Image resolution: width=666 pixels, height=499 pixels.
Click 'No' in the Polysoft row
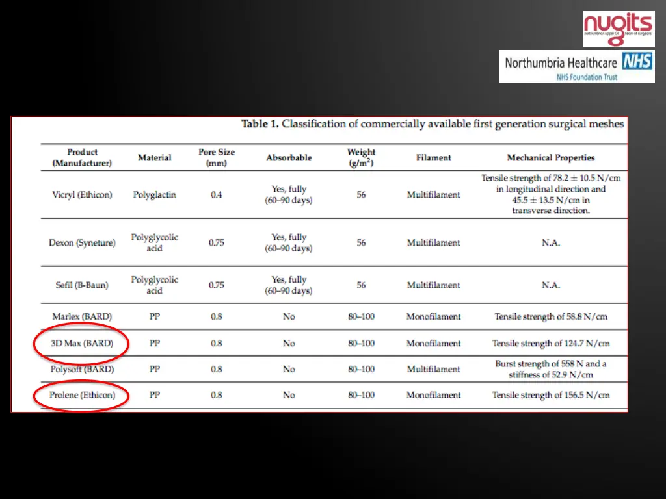(289, 369)
